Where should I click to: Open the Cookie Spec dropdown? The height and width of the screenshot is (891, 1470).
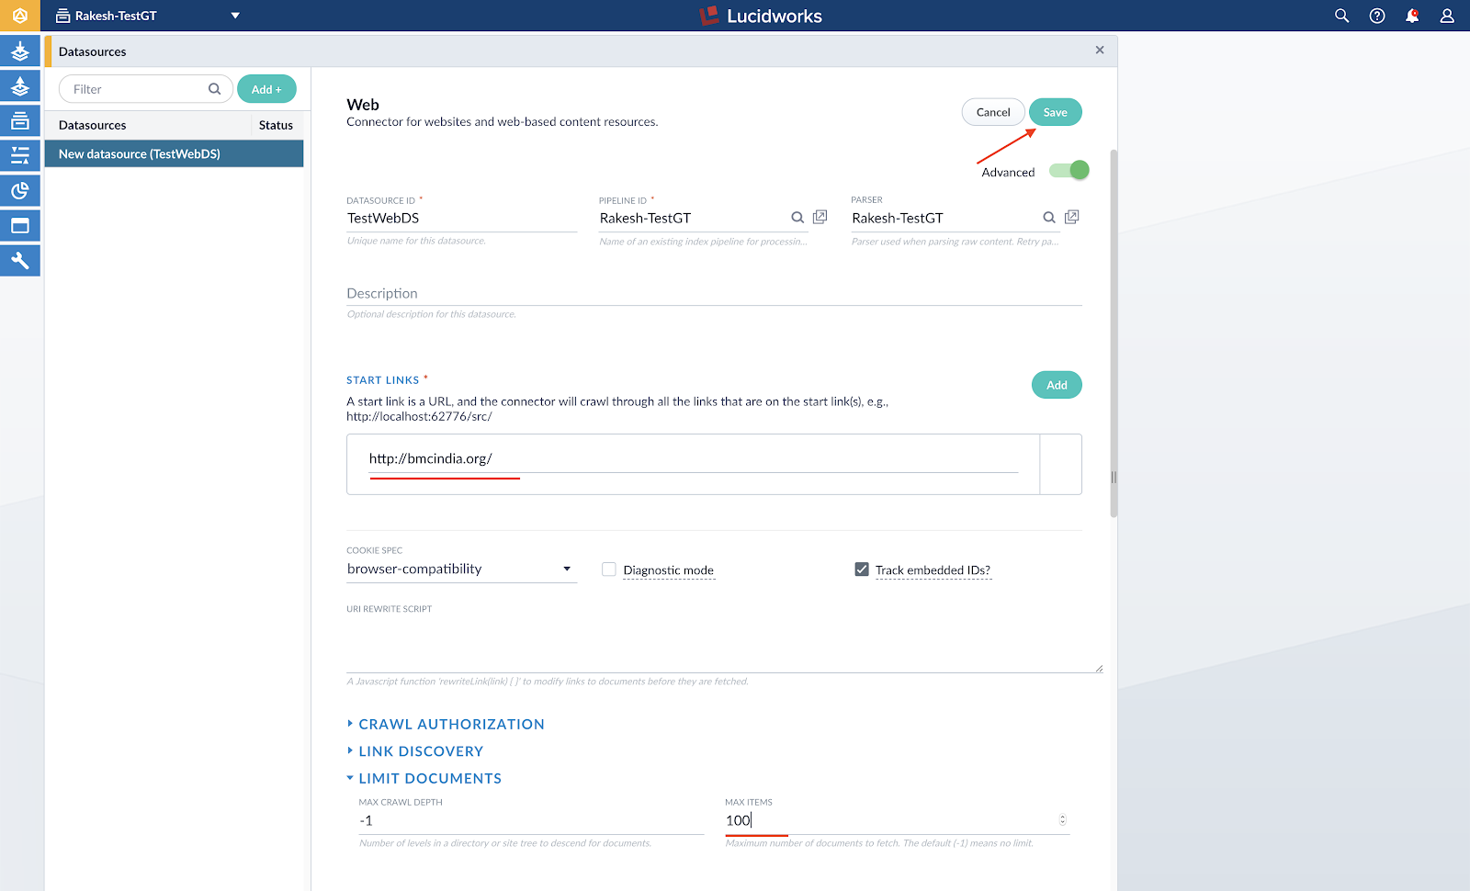[461, 570]
